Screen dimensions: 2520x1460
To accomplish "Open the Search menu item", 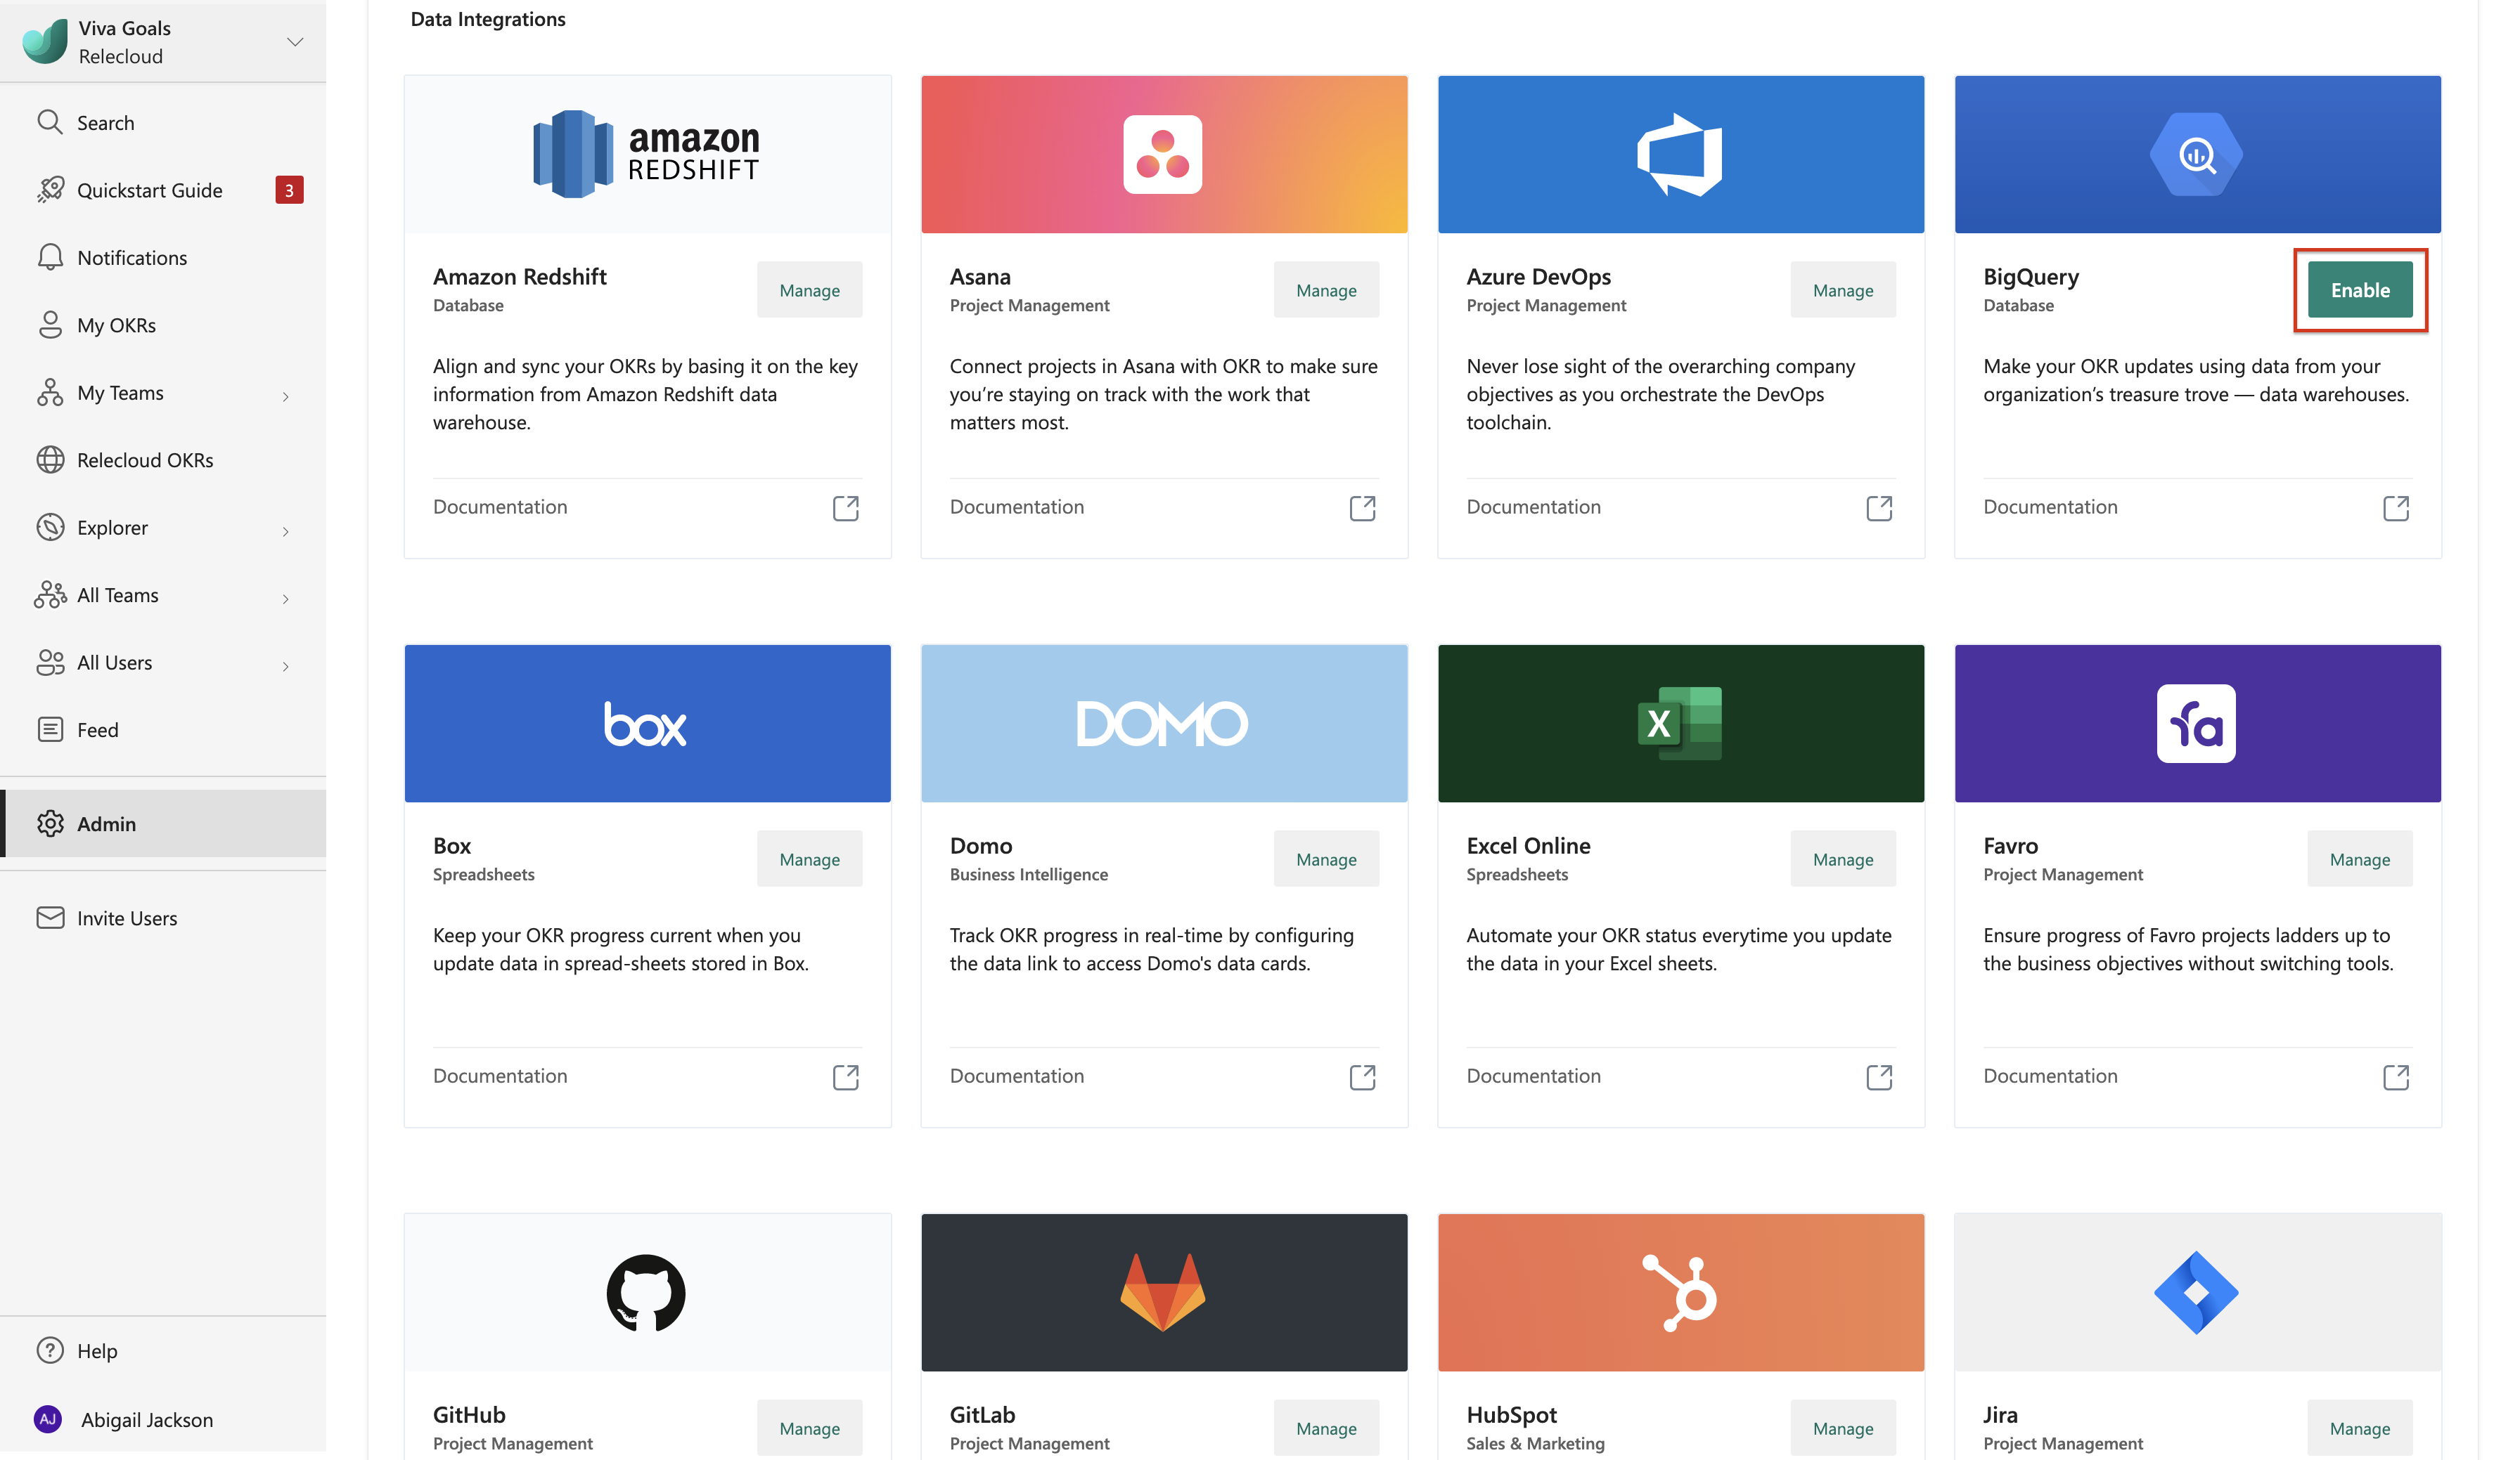I will click(164, 122).
